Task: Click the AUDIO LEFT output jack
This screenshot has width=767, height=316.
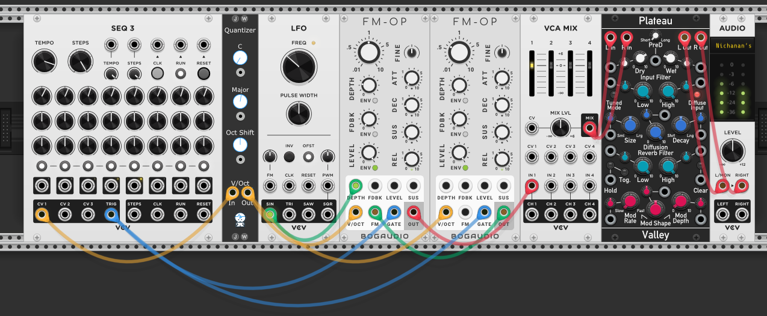Action: pyautogui.click(x=722, y=214)
